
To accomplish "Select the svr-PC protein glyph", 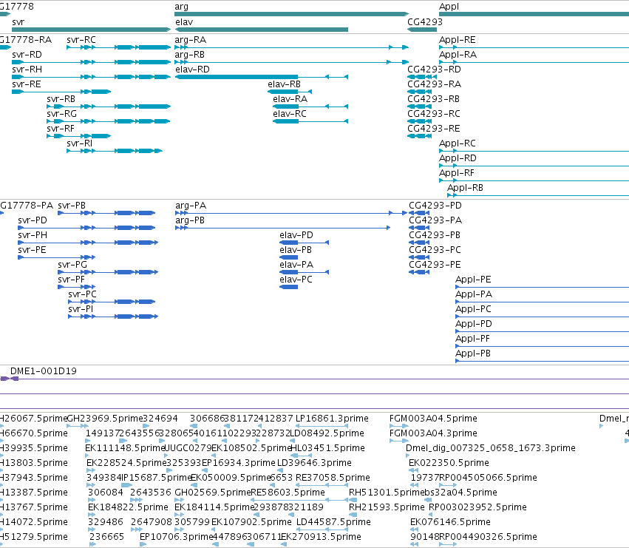I will coord(112,302).
